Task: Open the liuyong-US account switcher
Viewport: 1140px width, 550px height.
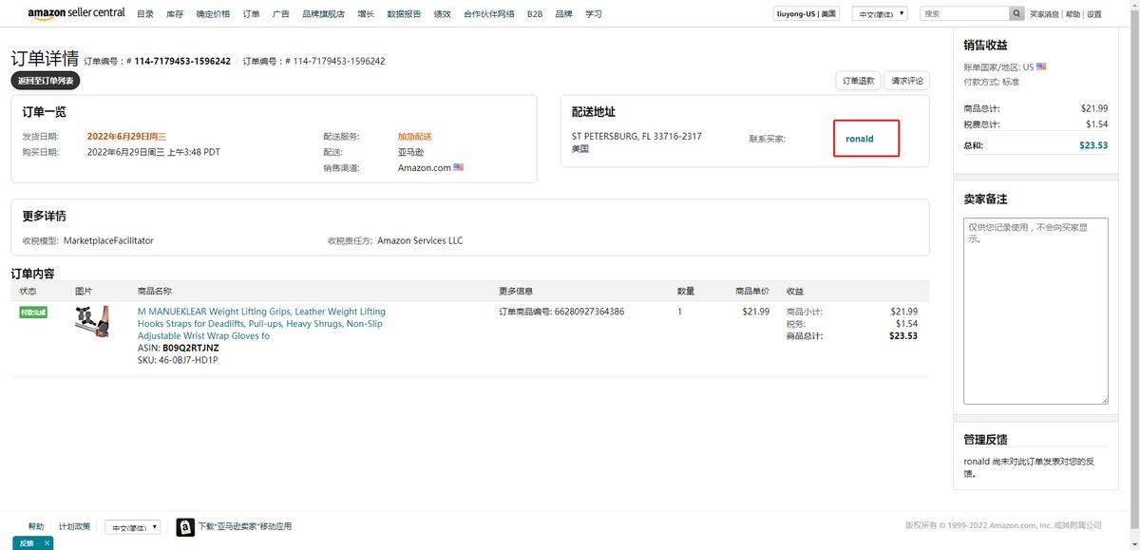Action: pos(807,14)
